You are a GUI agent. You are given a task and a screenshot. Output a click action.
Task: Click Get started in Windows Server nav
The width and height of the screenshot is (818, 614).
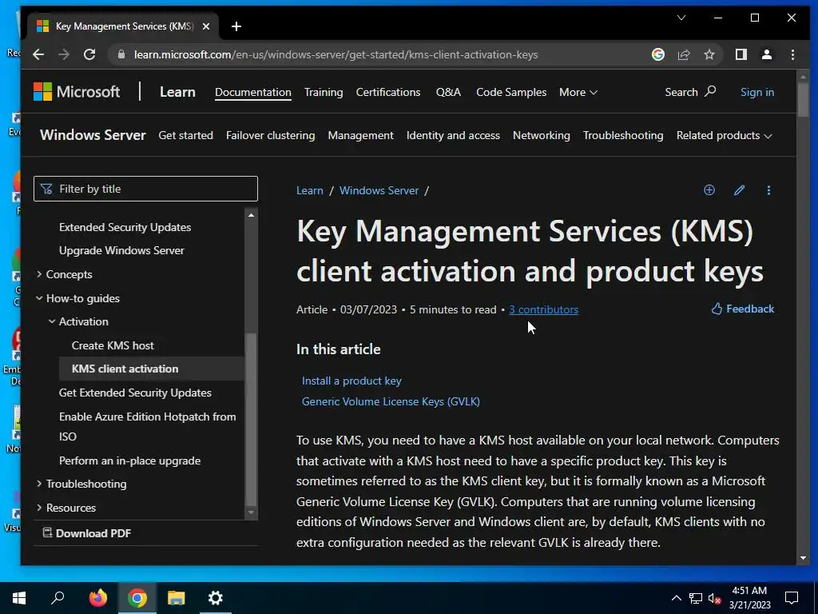pos(185,135)
